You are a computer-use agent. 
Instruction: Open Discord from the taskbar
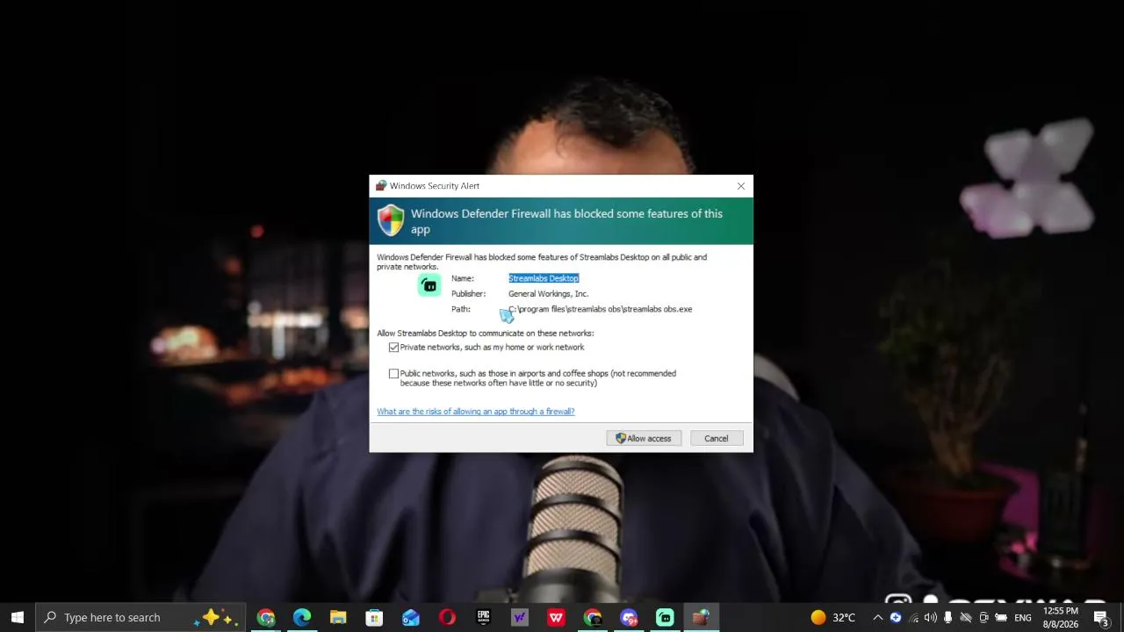[x=629, y=617]
